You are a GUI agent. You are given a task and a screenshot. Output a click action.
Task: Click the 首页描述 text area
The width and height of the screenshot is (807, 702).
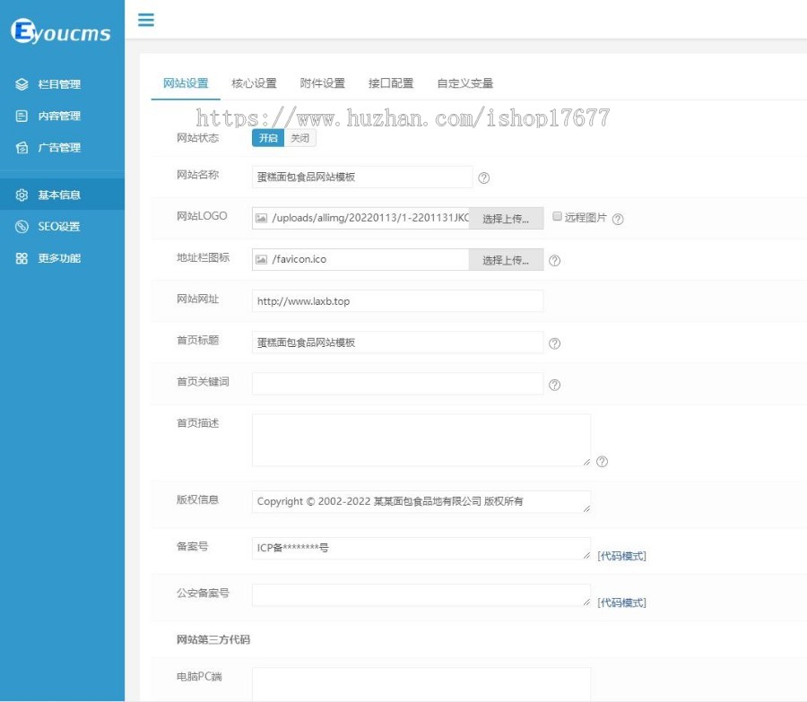[421, 440]
